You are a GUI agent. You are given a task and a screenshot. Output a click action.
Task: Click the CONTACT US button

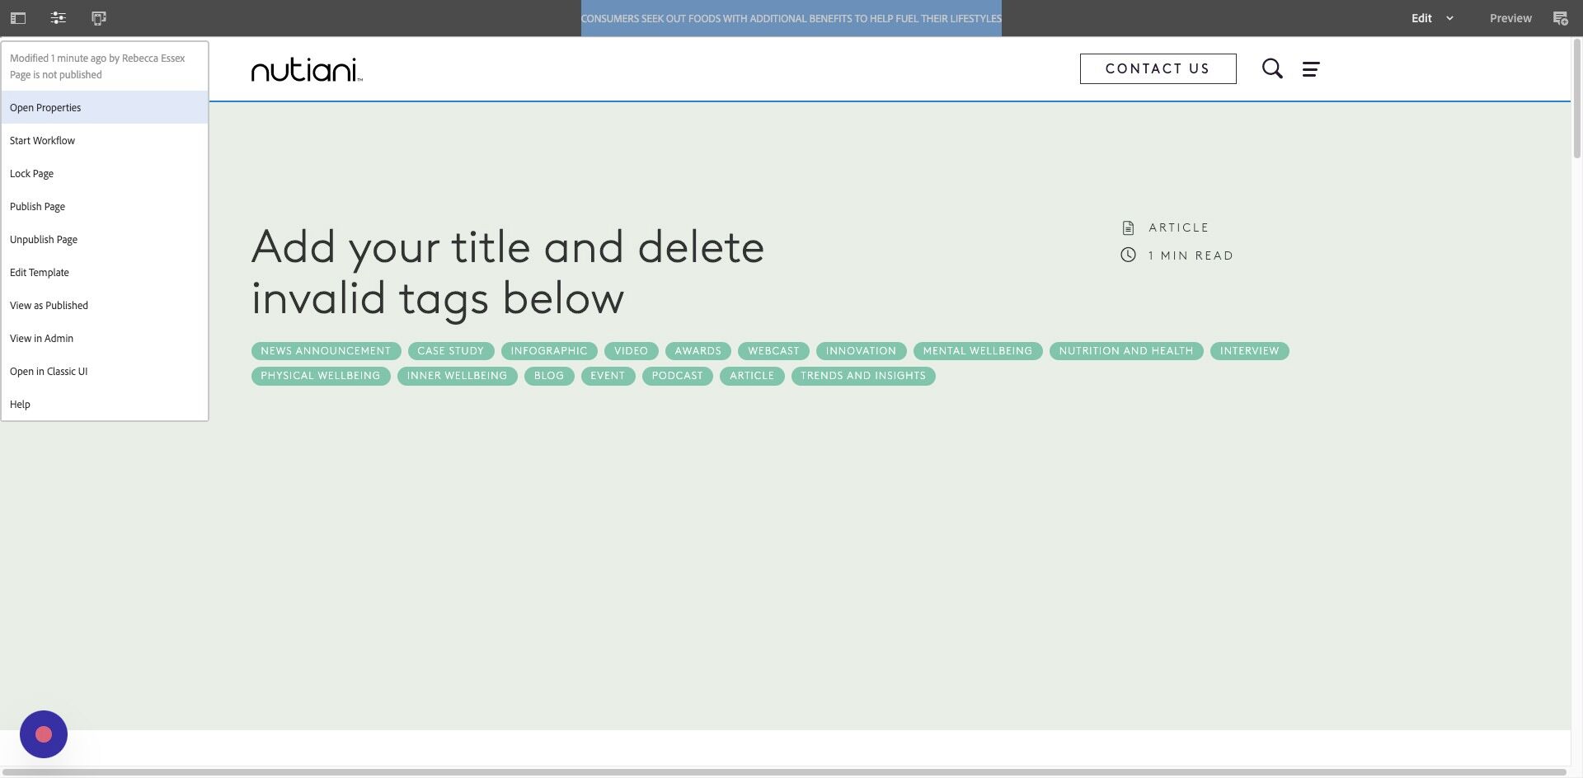[1158, 68]
